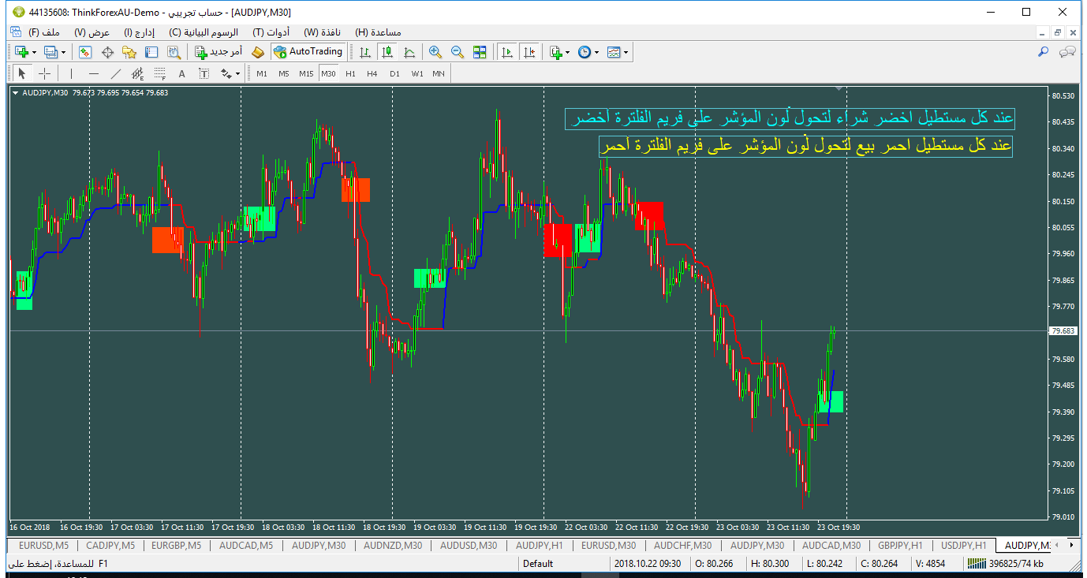
Task: Select the H4 timeframe button
Action: 372,73
